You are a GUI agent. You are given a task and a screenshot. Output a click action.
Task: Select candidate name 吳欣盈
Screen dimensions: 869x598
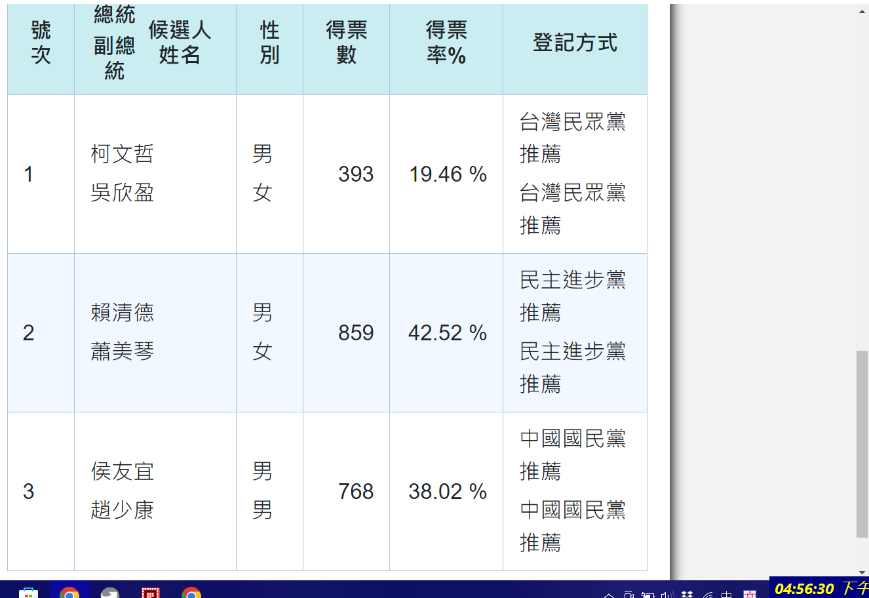(123, 193)
